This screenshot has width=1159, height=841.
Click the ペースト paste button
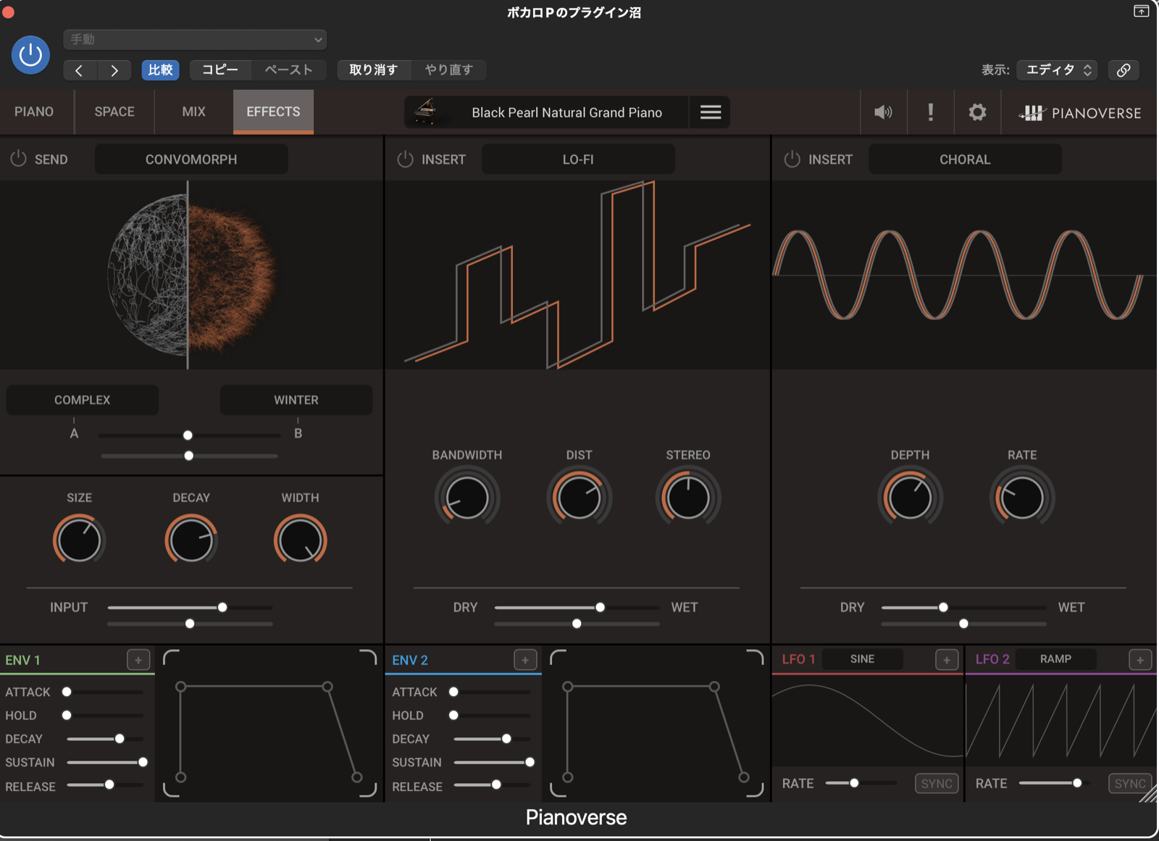coord(288,70)
